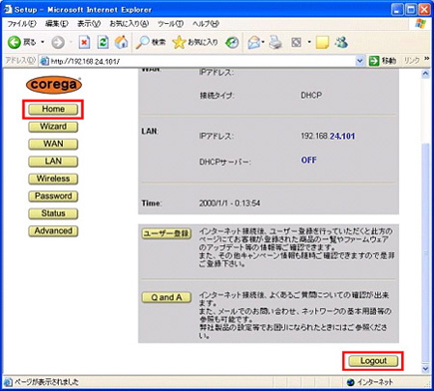The height and width of the screenshot is (391, 434).
Task: Click the scrollbar down arrow
Action: tap(425, 369)
